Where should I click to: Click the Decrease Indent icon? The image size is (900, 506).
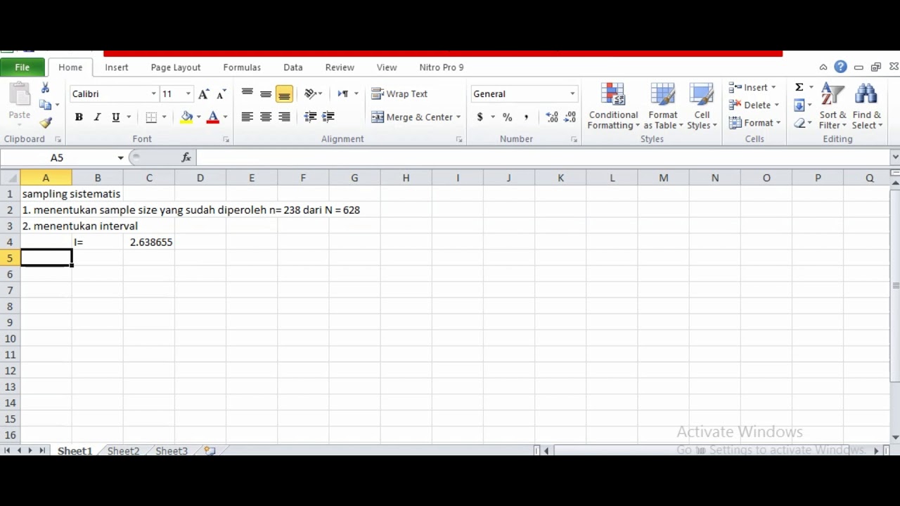310,117
